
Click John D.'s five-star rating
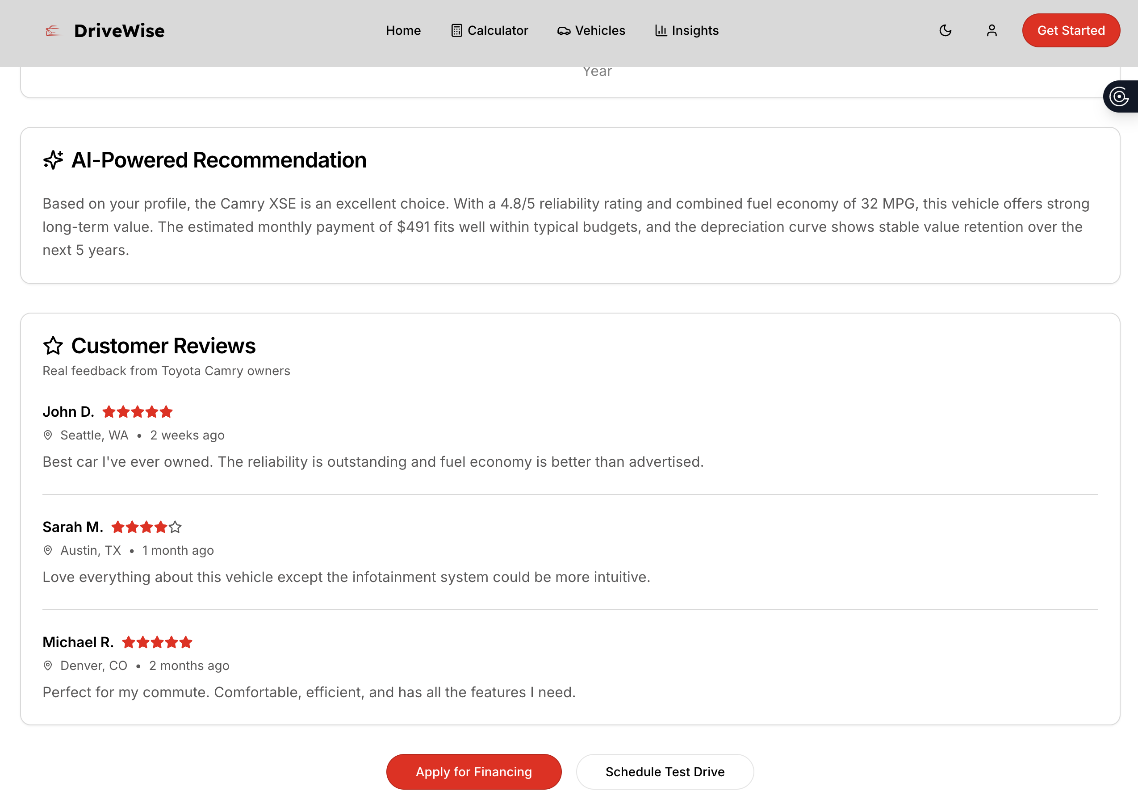tap(138, 412)
